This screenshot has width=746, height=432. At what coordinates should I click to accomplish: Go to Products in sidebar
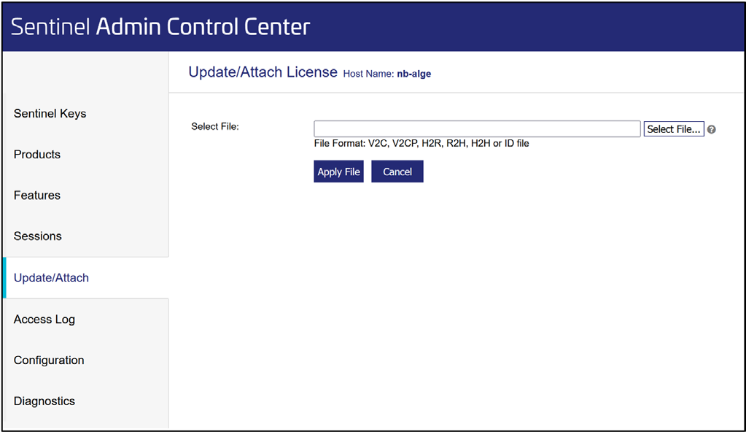click(37, 154)
